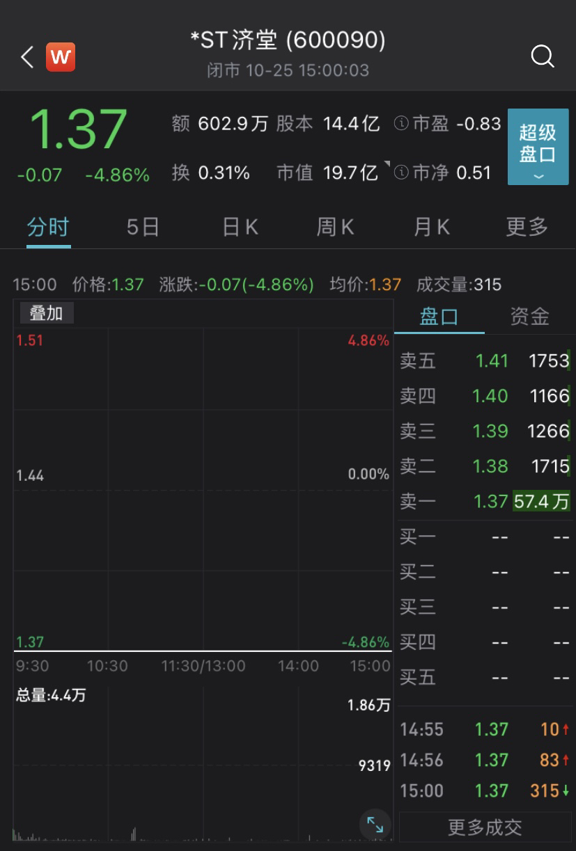The image size is (576, 851).
Task: Select the 卖二 row at 1.38
Action: point(485,466)
